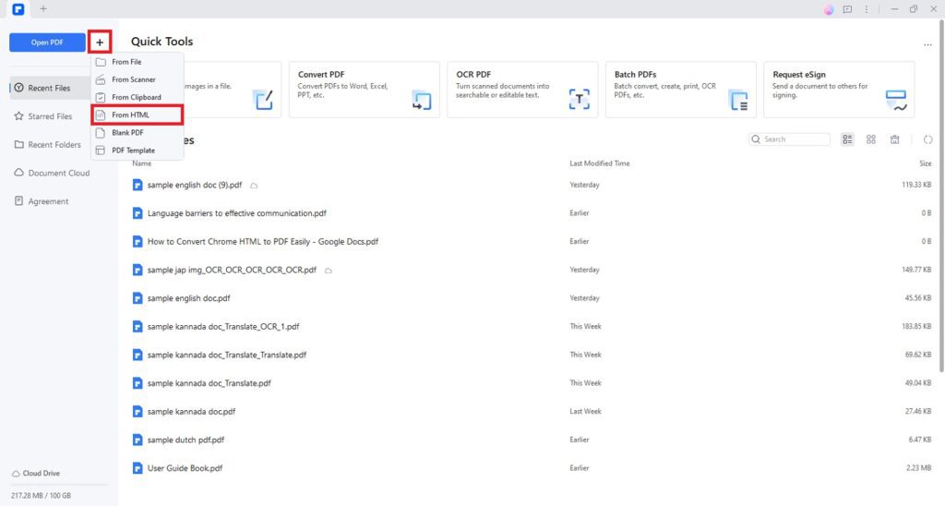
Task: Switch to list view layout
Action: pyautogui.click(x=847, y=139)
